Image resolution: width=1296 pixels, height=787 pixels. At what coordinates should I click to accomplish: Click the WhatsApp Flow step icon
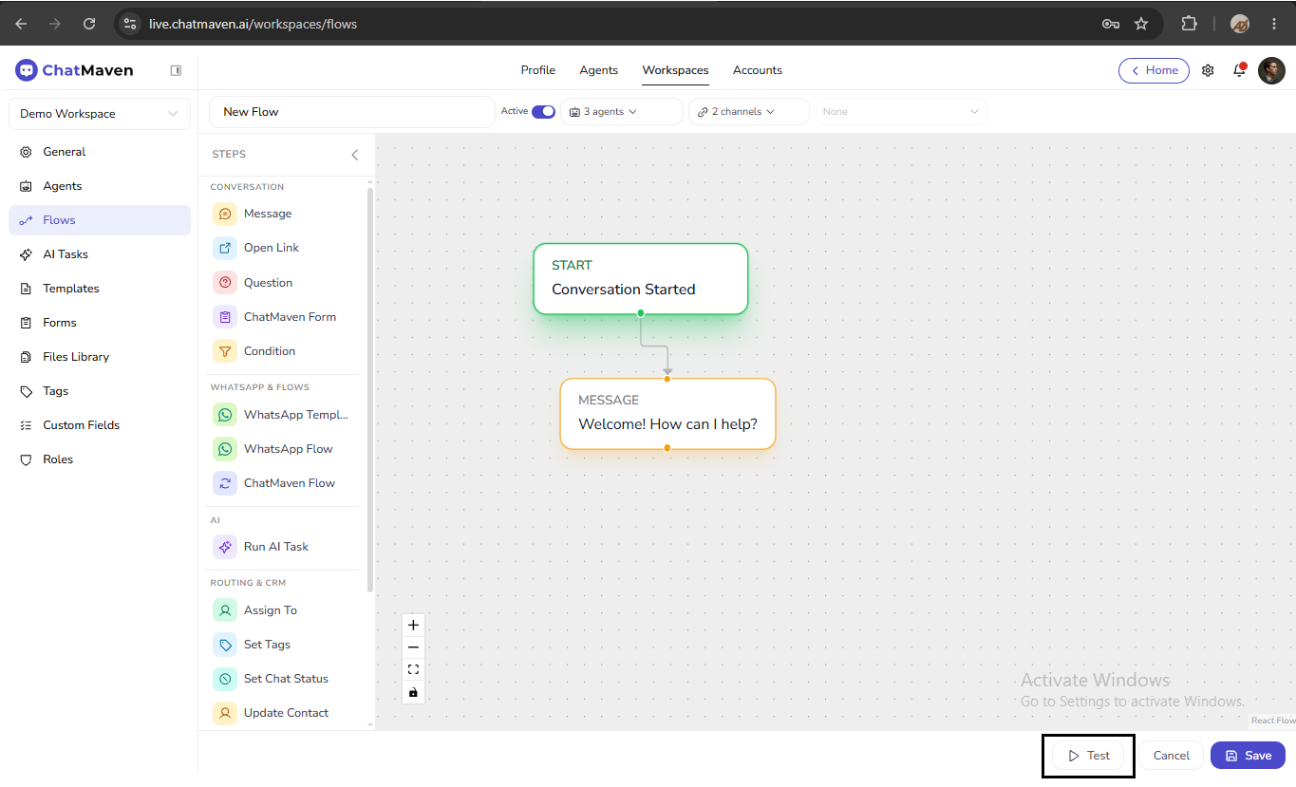[x=225, y=449]
